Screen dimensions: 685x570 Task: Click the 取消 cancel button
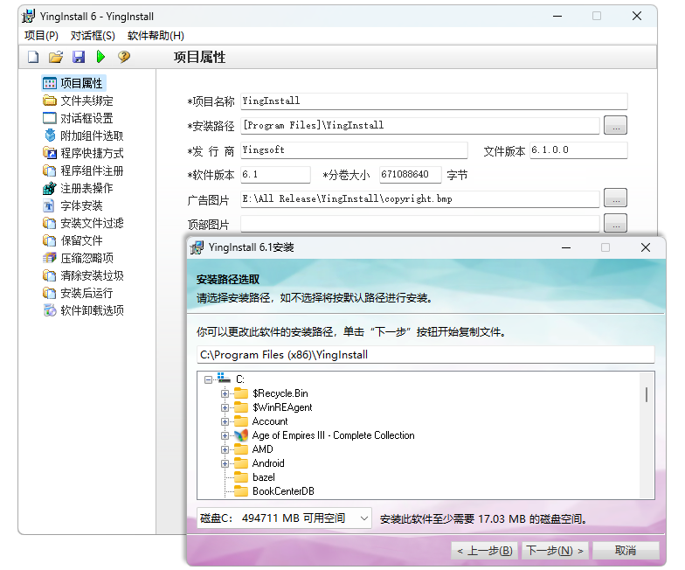[626, 551]
